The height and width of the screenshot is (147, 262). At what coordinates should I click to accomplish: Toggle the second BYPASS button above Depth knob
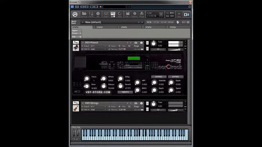tap(176, 77)
